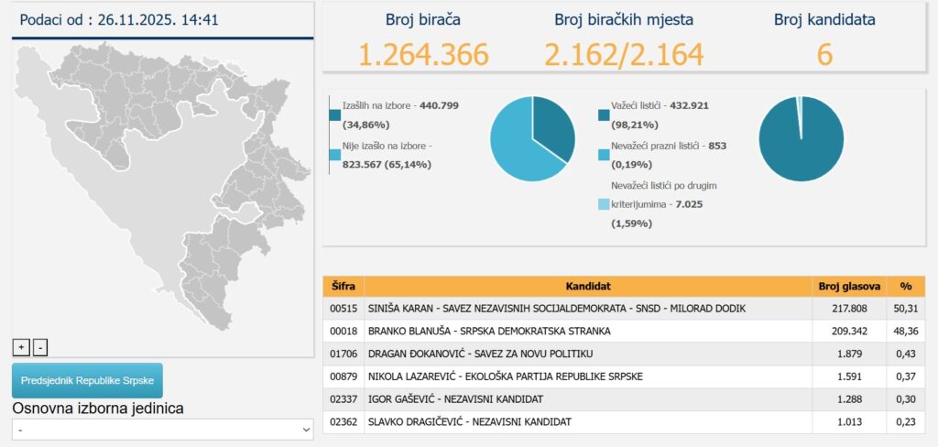Click the Nevažeći prazni listići legend swatch
938x447 pixels.
click(603, 155)
